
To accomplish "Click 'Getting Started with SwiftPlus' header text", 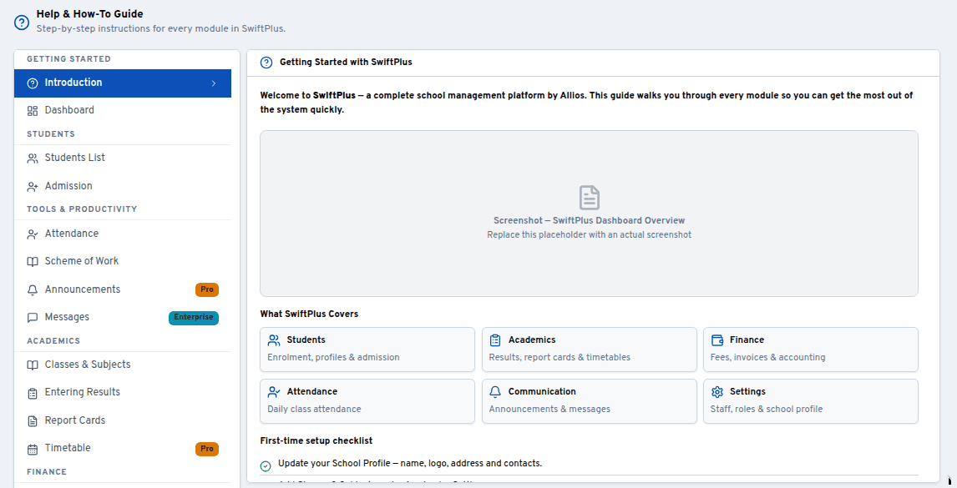I will (346, 63).
